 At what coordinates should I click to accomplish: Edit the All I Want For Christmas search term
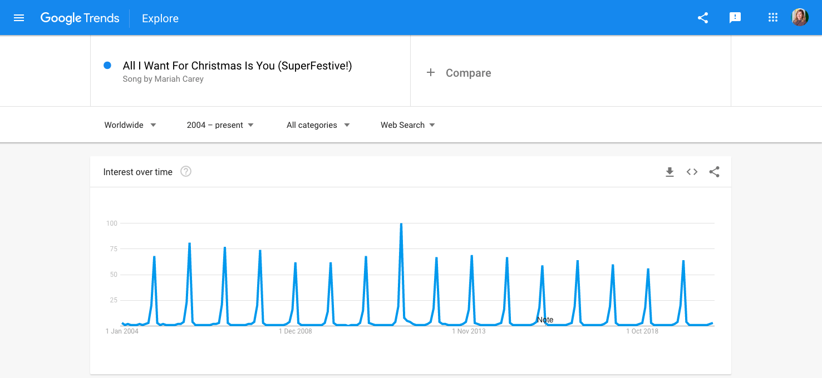click(237, 66)
